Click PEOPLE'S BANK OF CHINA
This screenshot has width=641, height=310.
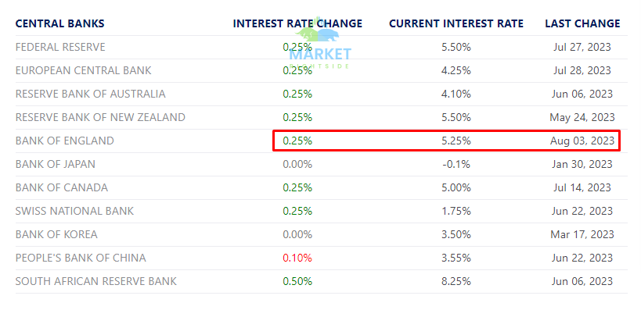click(81, 258)
